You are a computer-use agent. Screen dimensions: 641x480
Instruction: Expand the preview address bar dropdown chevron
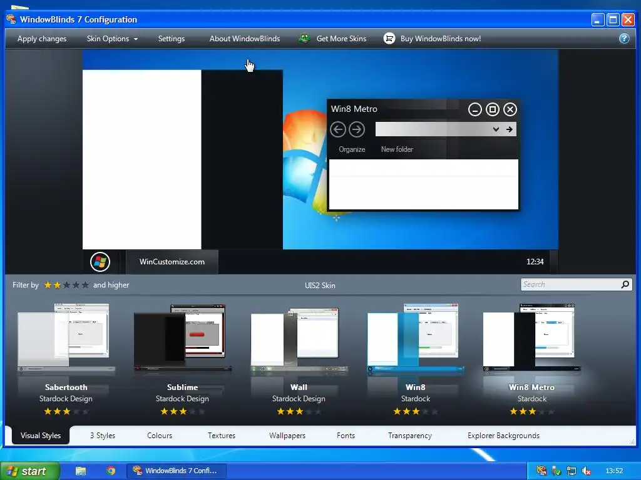tap(496, 129)
